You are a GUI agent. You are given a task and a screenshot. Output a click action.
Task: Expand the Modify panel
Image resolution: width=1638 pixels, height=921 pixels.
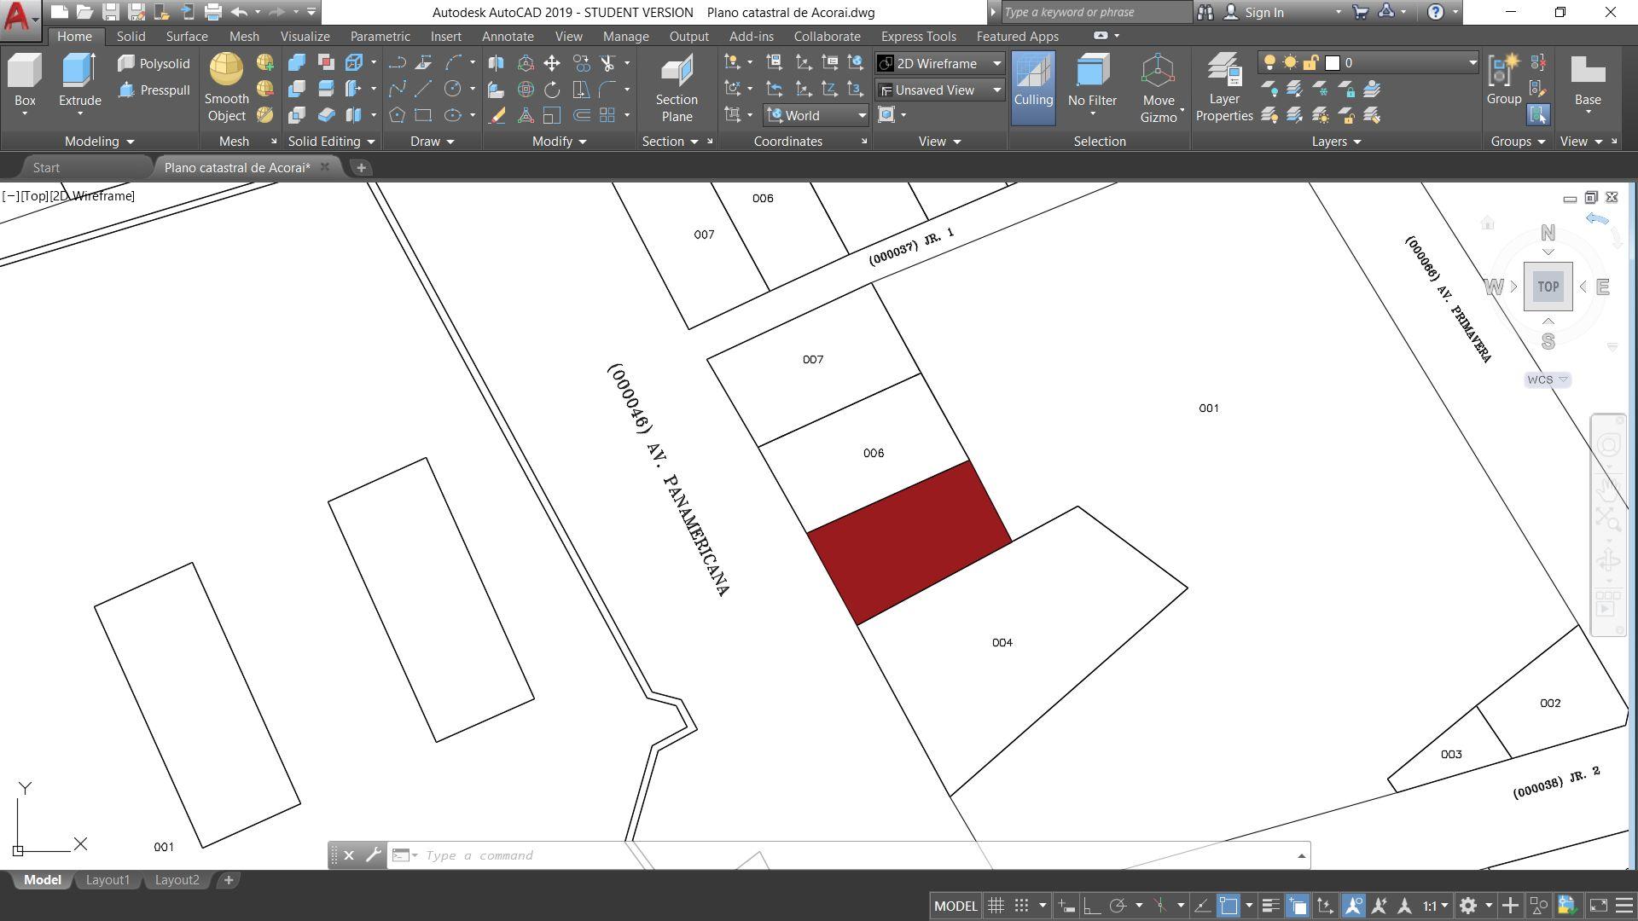click(x=559, y=142)
